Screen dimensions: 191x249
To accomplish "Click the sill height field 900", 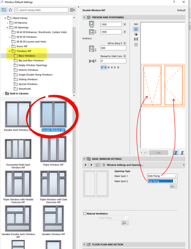I will (113, 48).
